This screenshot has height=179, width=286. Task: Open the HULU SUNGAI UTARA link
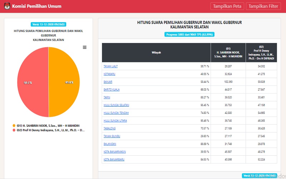[115, 121]
